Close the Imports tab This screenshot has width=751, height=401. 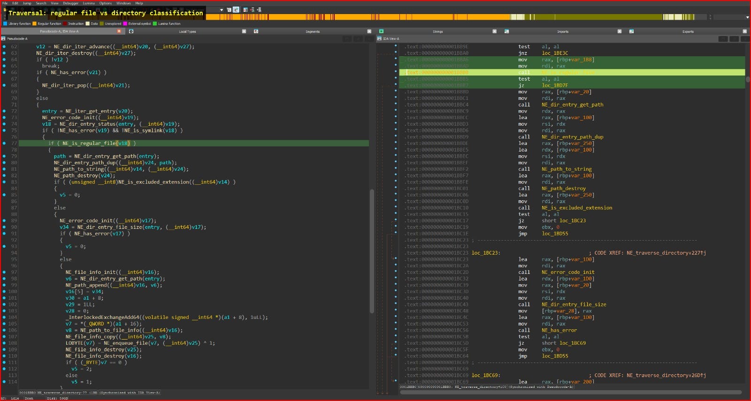pyautogui.click(x=620, y=31)
